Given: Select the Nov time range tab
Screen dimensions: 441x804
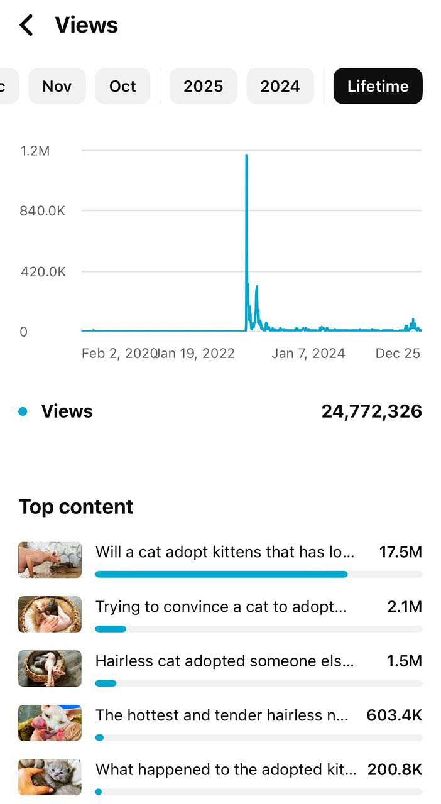Looking at the screenshot, I should pyautogui.click(x=57, y=86).
